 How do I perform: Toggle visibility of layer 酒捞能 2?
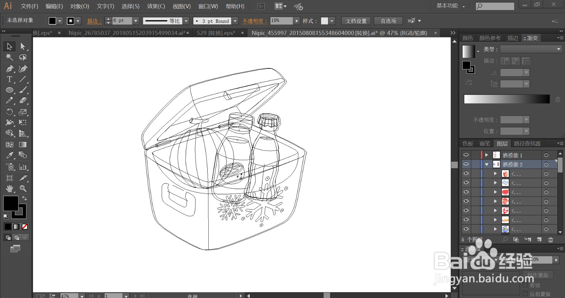[466, 164]
